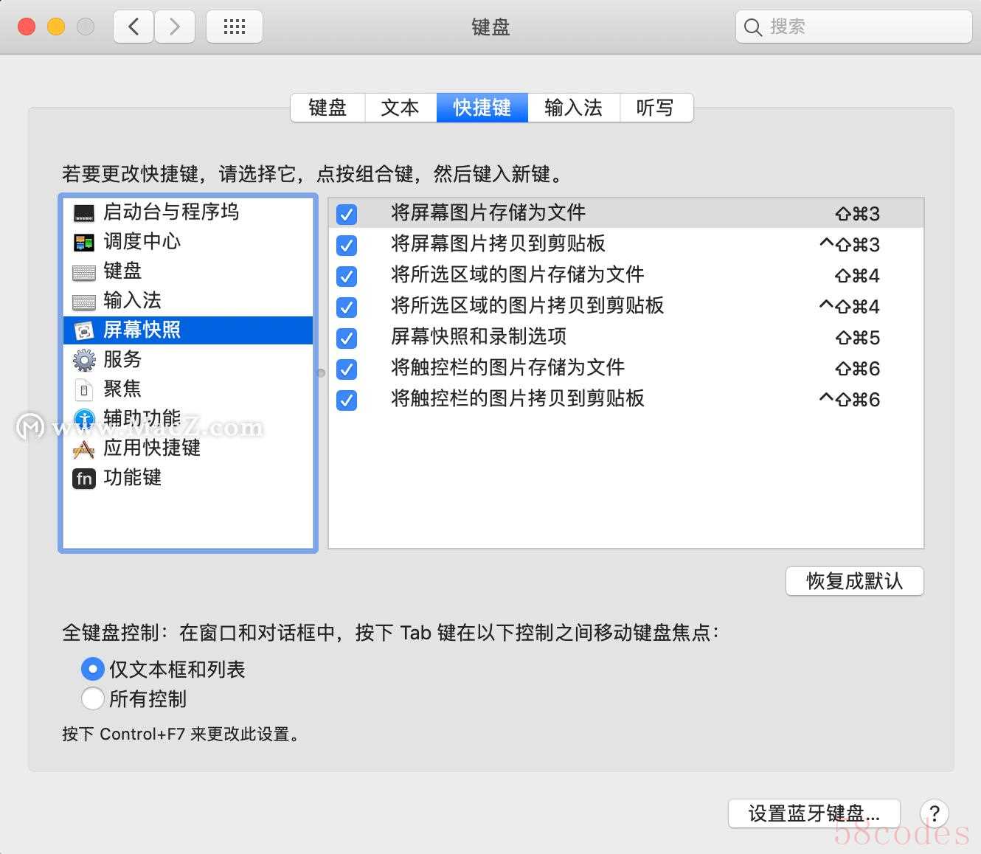
Task: Select 调度中心 category row
Action: coord(188,242)
